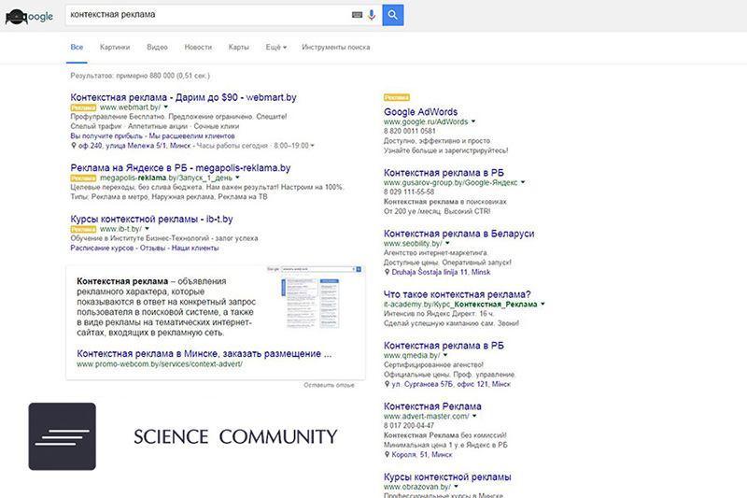
Task: Click map pin for Мележа 5/1 address
Action: point(74,146)
